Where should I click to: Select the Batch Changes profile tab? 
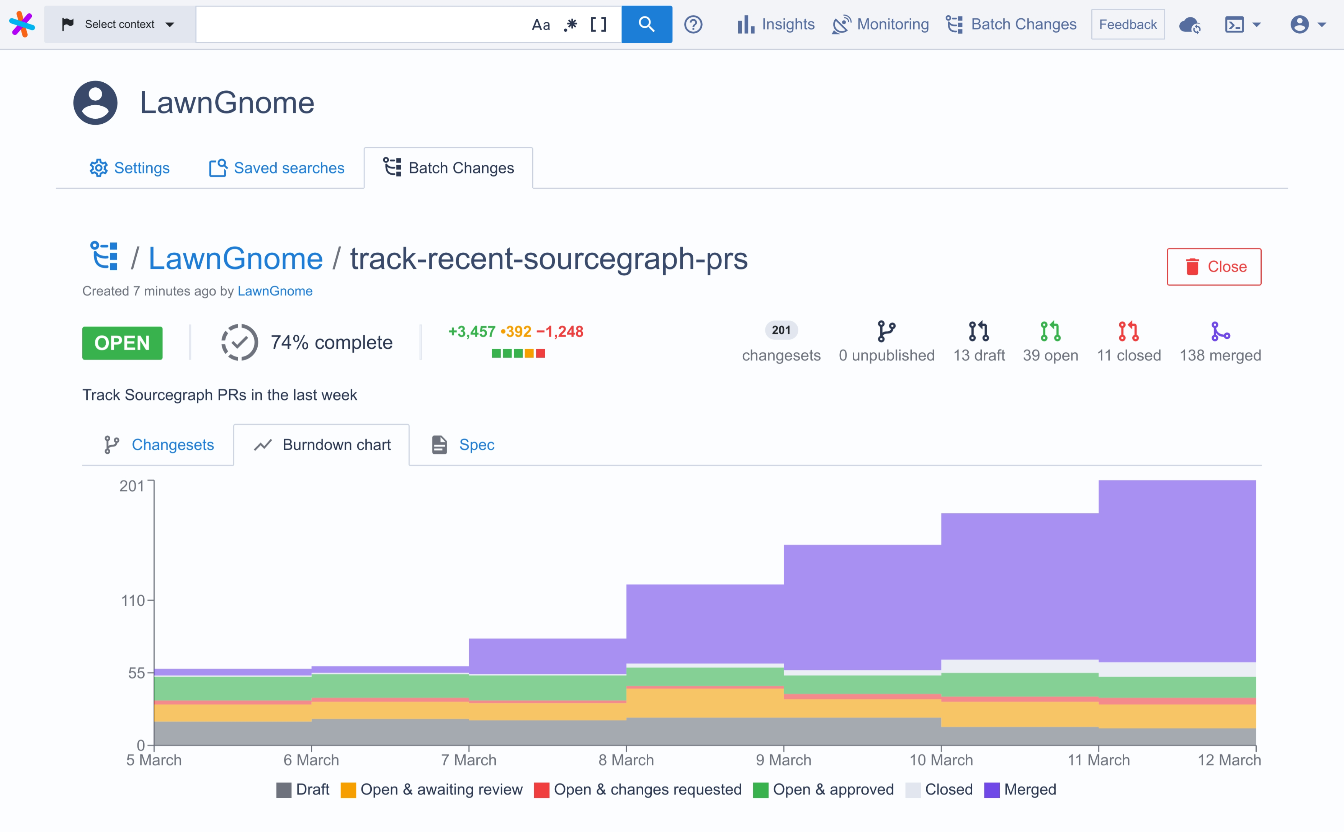pyautogui.click(x=448, y=168)
